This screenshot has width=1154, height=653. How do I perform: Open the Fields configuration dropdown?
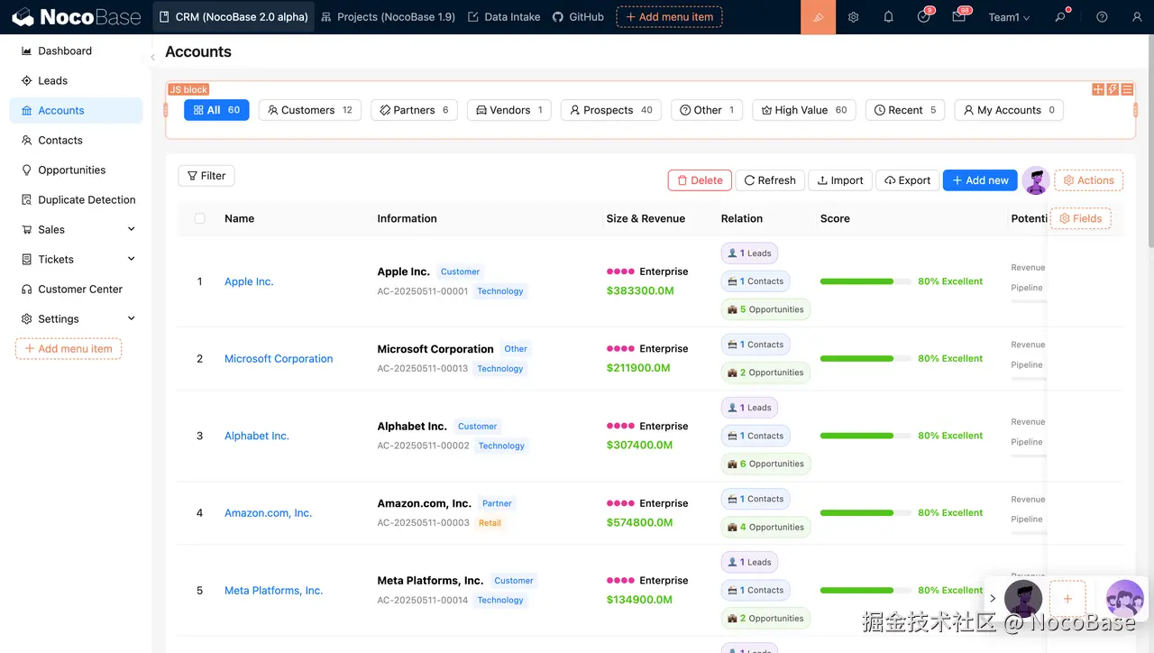(x=1081, y=218)
